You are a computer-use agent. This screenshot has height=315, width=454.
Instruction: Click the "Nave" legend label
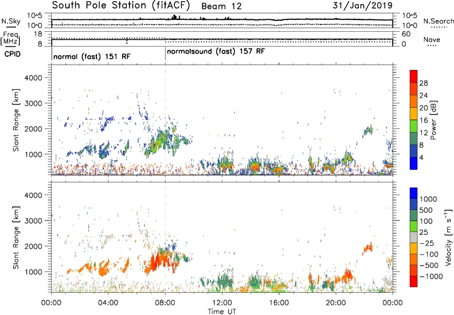432,39
